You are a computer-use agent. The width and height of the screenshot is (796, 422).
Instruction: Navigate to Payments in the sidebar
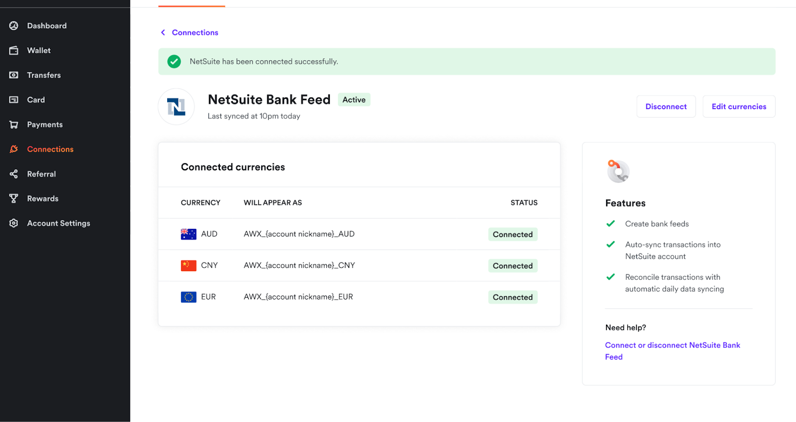tap(45, 124)
